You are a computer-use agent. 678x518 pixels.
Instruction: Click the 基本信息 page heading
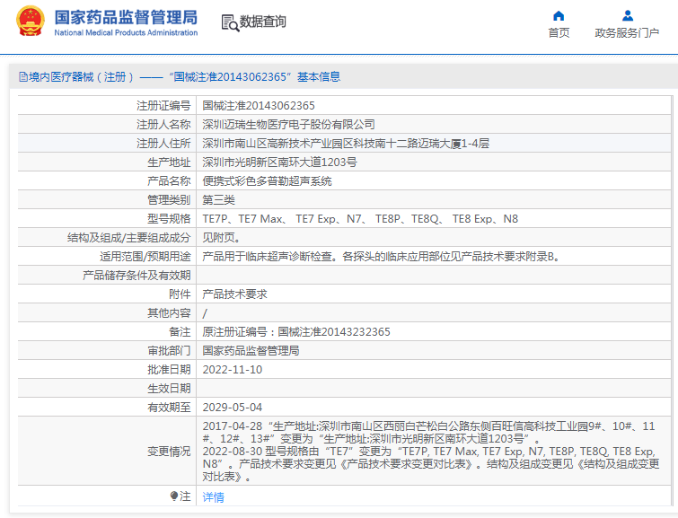[319, 77]
